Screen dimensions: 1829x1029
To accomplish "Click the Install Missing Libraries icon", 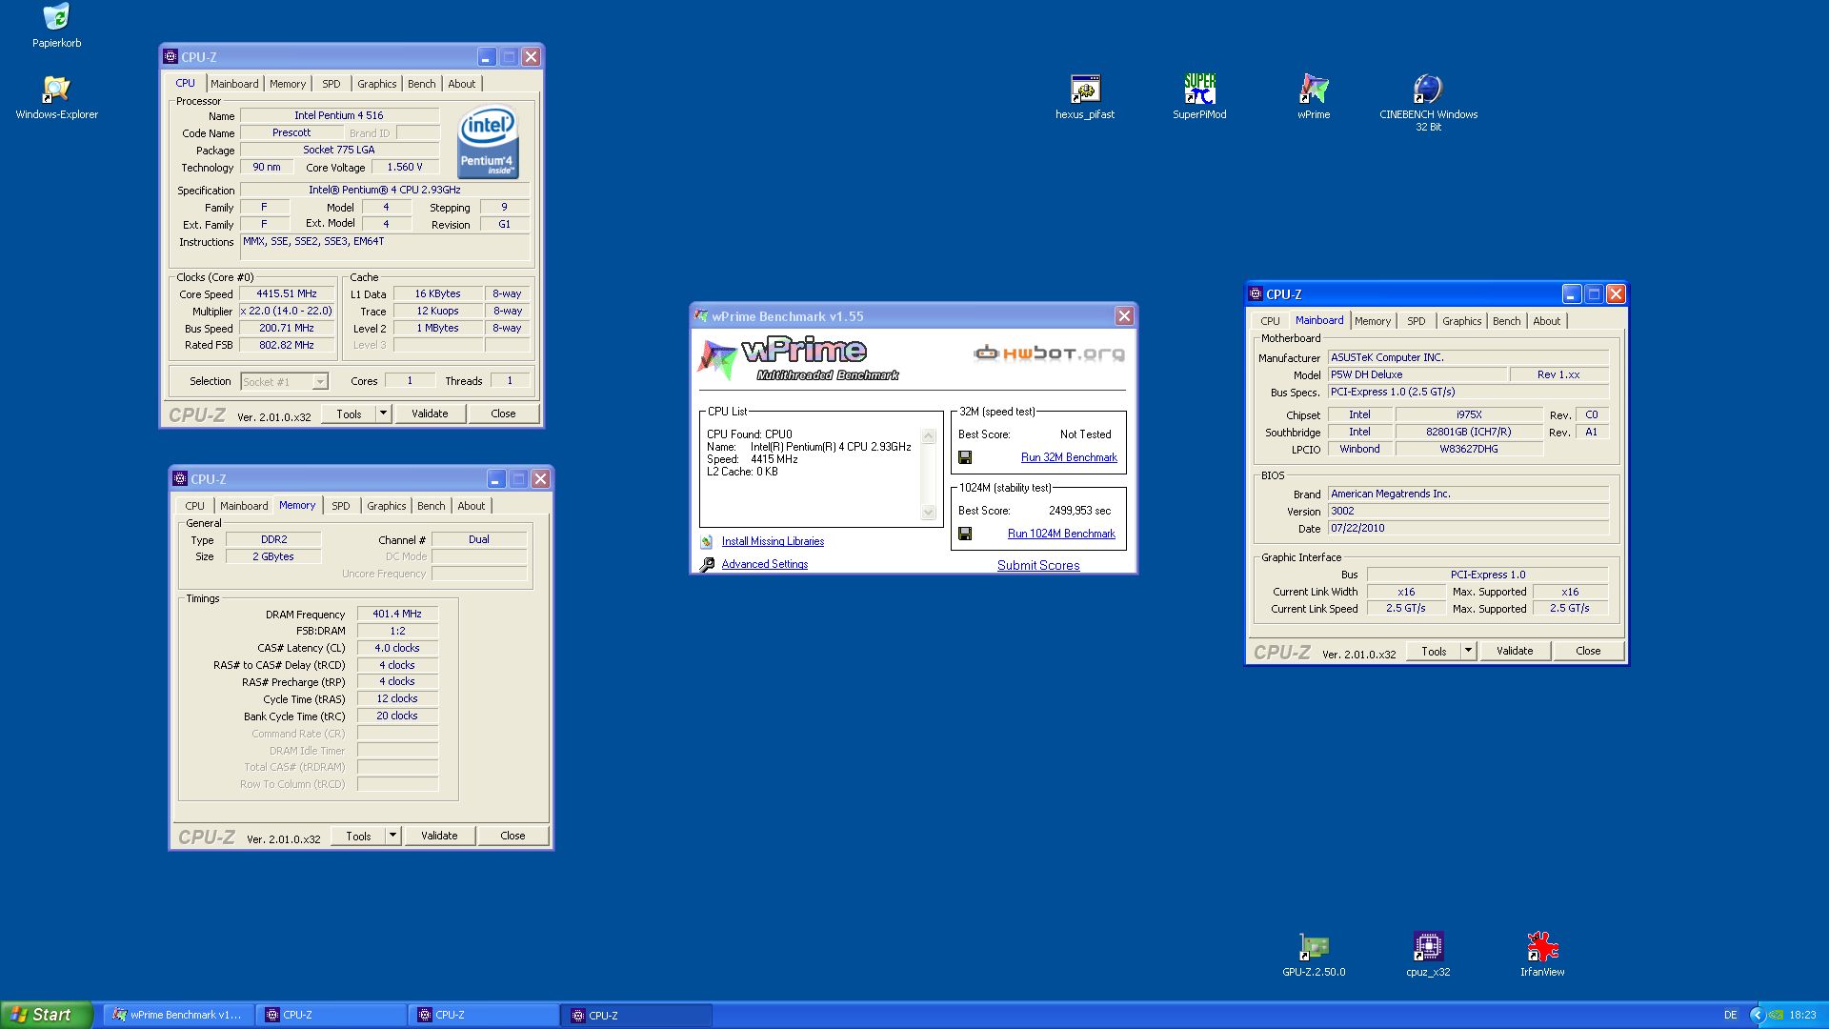I will [x=707, y=541].
